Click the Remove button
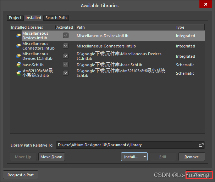This screenshot has width=215, height=182. (x=192, y=157)
